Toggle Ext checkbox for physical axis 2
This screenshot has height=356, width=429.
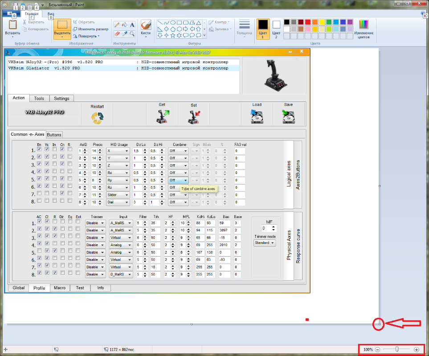click(x=78, y=229)
